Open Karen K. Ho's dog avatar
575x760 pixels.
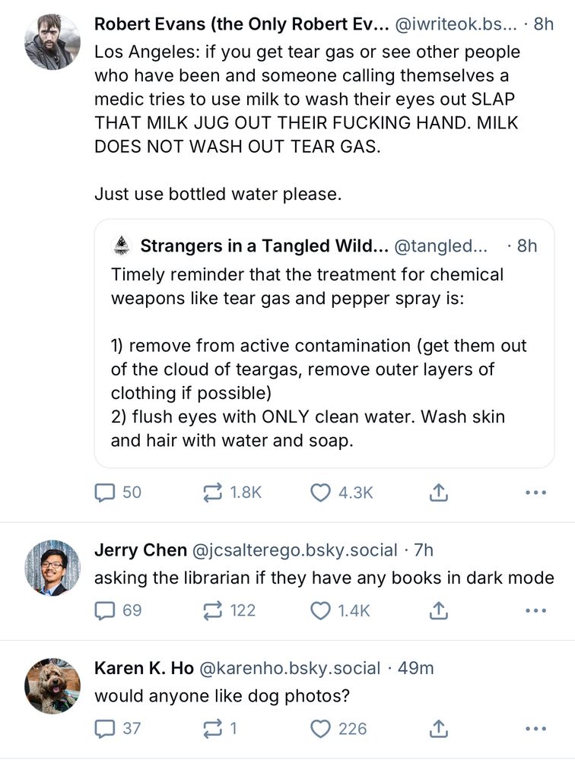[52, 685]
